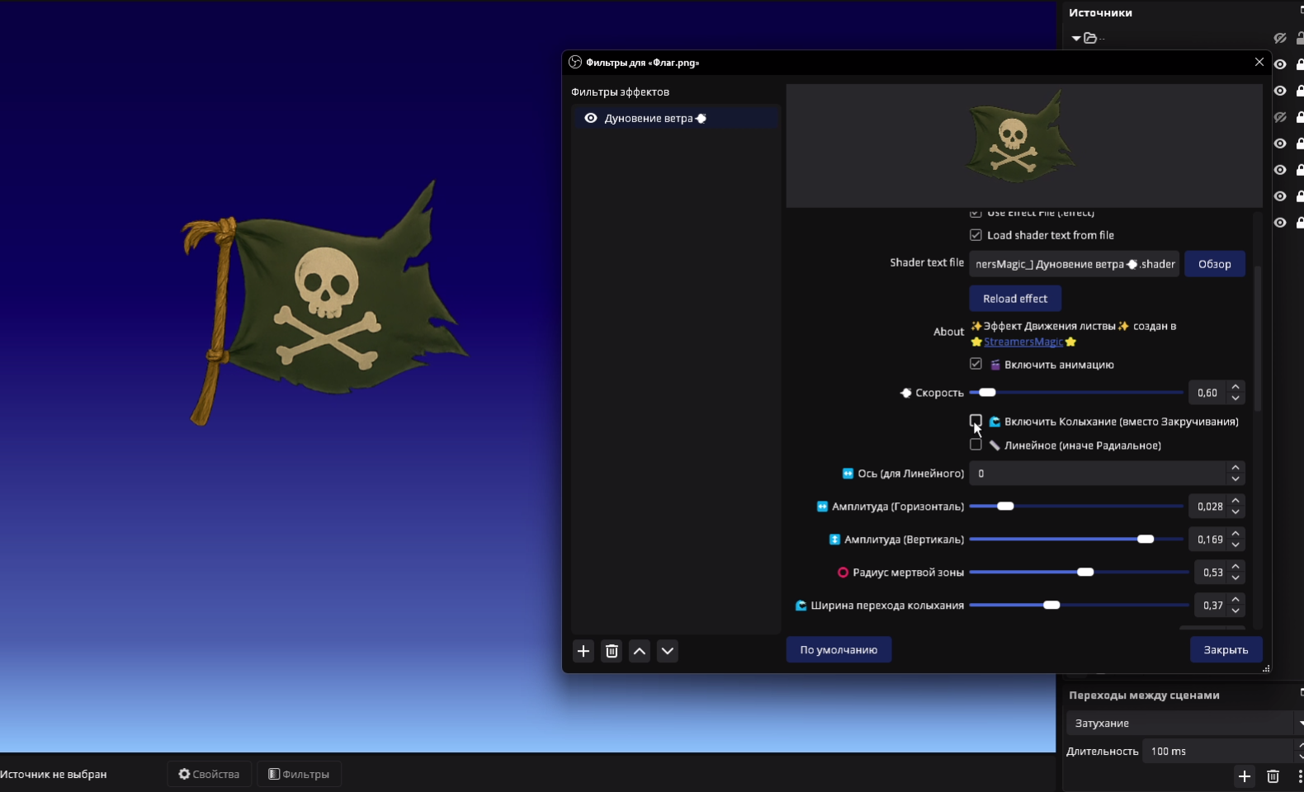Remove scene transition with trash icon

pos(1273,776)
